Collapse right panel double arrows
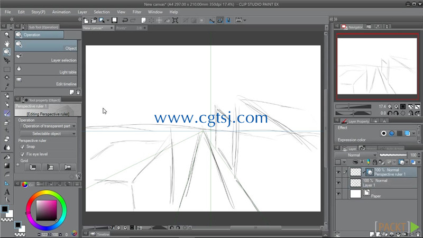Viewport: 423px width, 238px height. pos(334,20)
